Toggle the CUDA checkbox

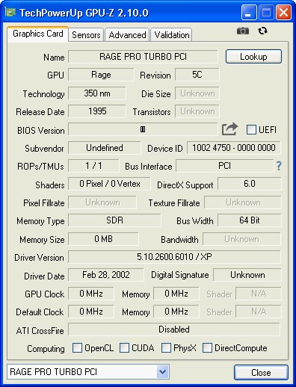click(x=124, y=347)
